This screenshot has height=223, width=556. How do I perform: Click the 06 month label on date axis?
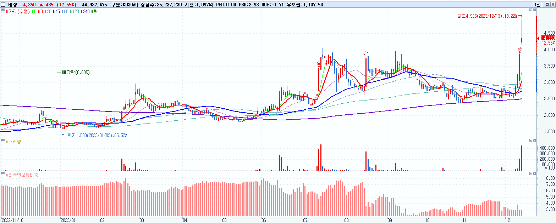[263, 219]
